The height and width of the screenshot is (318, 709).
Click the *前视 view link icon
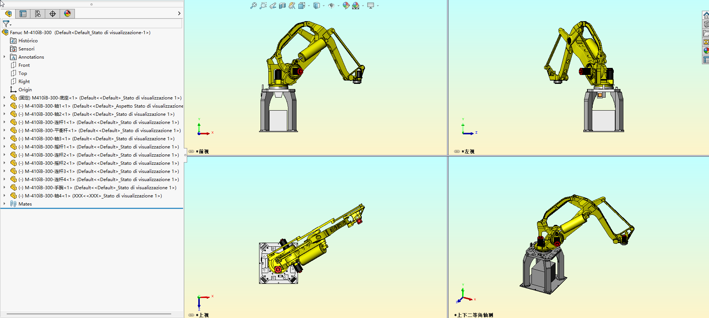[x=191, y=151]
